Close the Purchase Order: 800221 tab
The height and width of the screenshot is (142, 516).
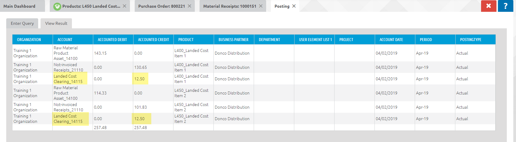tap(189, 6)
